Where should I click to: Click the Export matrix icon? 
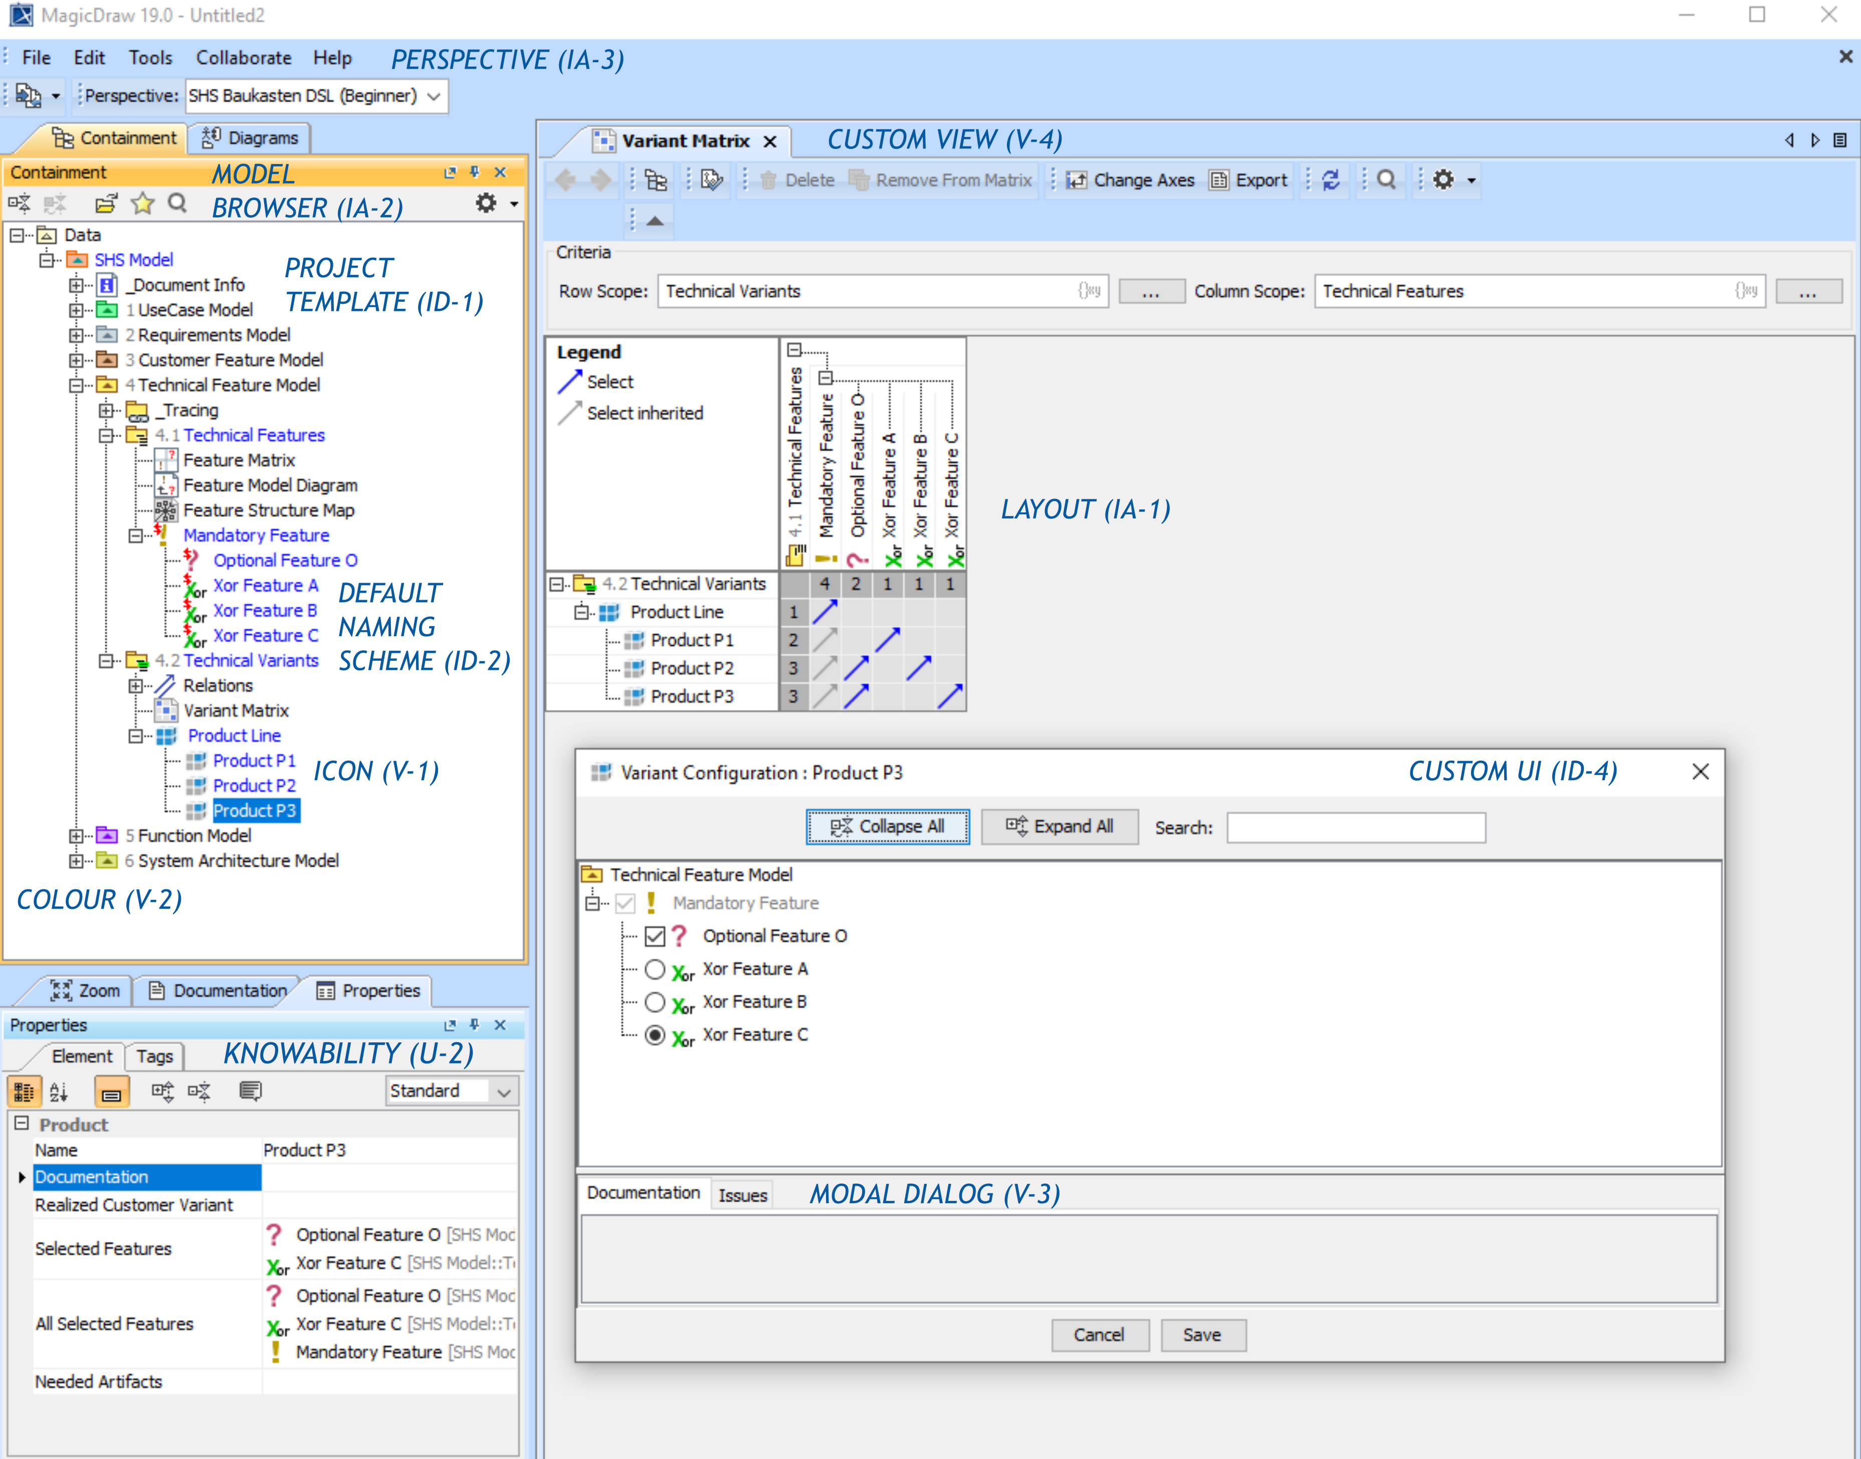tap(1218, 180)
